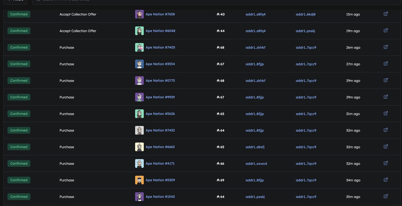
Task: Open external link icon for Ape Nation #4171
Action: [x=386, y=163]
